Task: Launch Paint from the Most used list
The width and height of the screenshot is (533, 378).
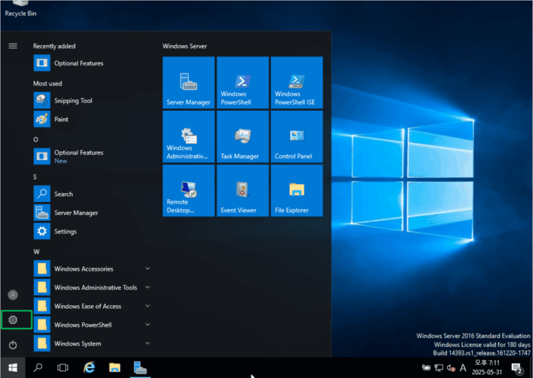Action: click(61, 119)
